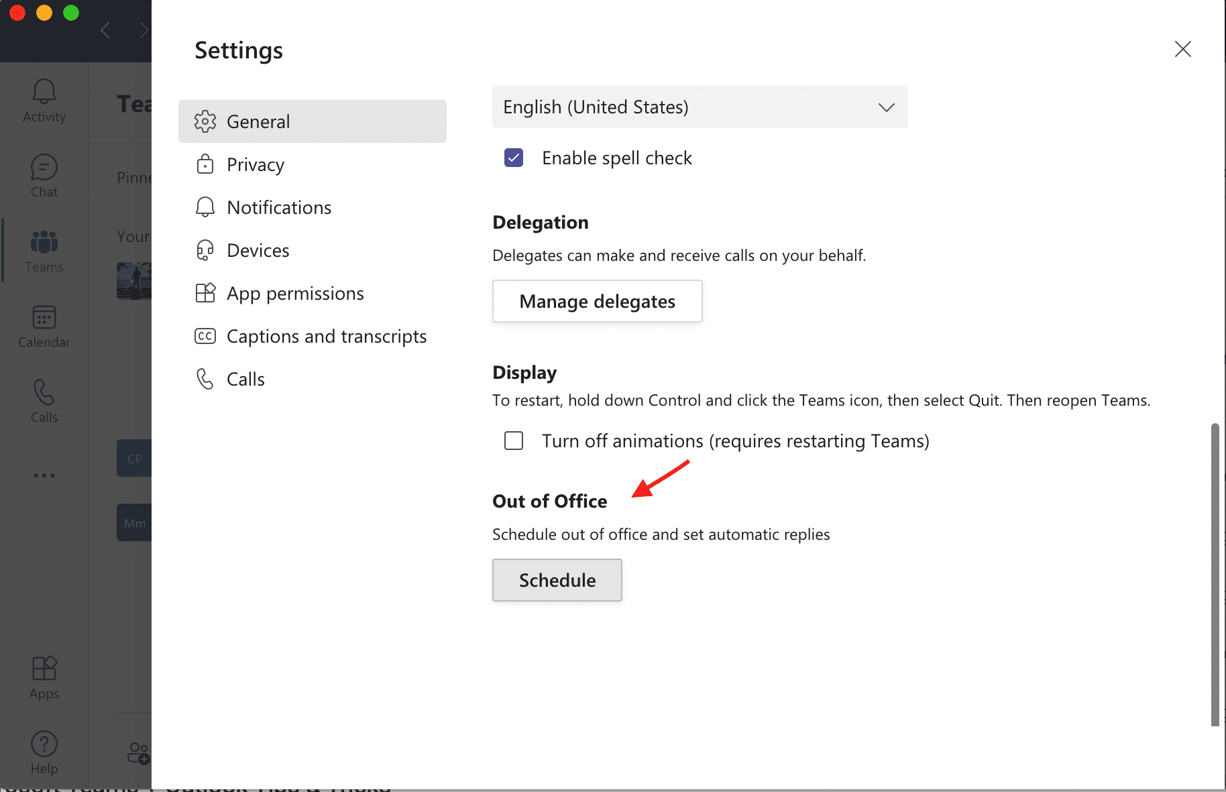Image resolution: width=1226 pixels, height=792 pixels.
Task: Disable the Enable spell check checkbox
Action: [x=514, y=158]
